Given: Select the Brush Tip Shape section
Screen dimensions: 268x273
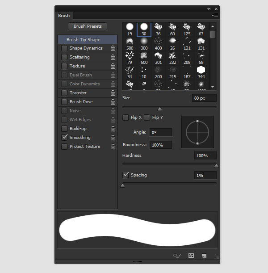Looking at the screenshot, I should click(x=88, y=39).
